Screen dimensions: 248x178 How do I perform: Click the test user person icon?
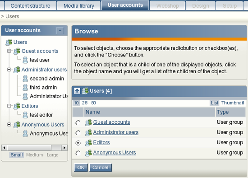(25, 60)
